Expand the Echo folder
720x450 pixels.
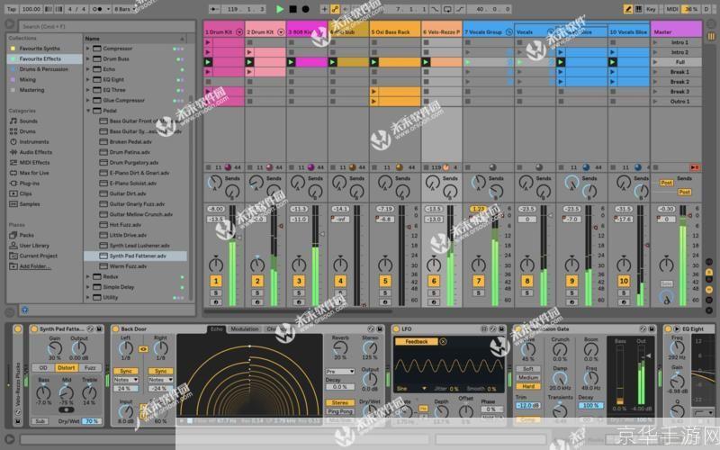pos(87,69)
